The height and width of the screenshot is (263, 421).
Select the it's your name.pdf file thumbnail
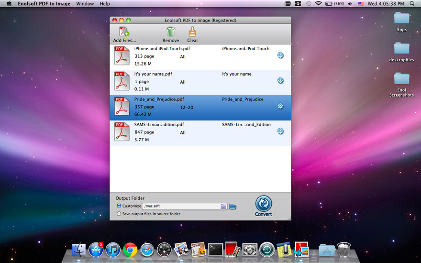point(122,81)
